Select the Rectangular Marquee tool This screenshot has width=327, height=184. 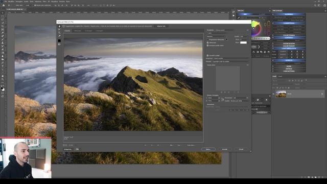coord(3,16)
